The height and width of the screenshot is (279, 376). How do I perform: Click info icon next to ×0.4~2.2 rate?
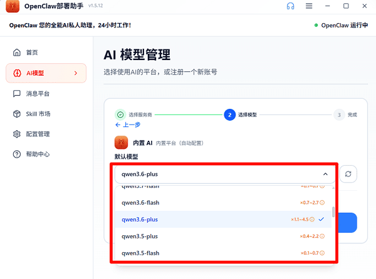pos(322,236)
